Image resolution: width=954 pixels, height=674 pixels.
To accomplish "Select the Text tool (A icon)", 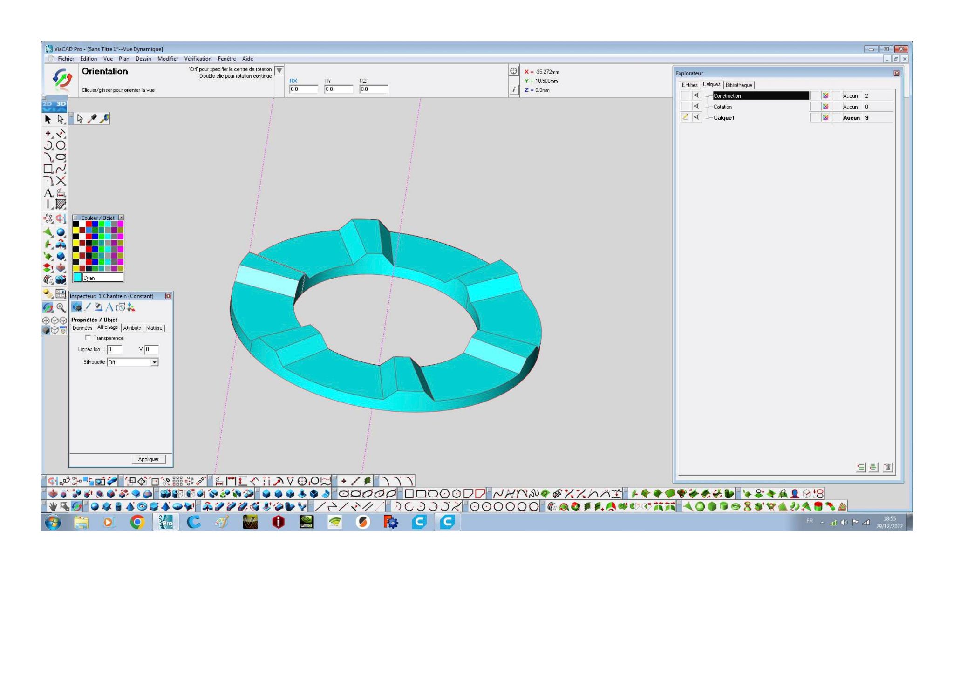I will click(x=48, y=192).
